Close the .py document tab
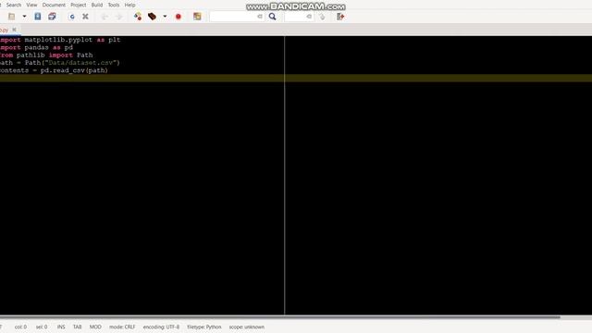 pos(15,30)
